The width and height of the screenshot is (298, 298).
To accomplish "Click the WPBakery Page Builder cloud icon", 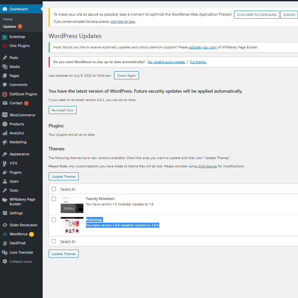I will coord(5,200).
